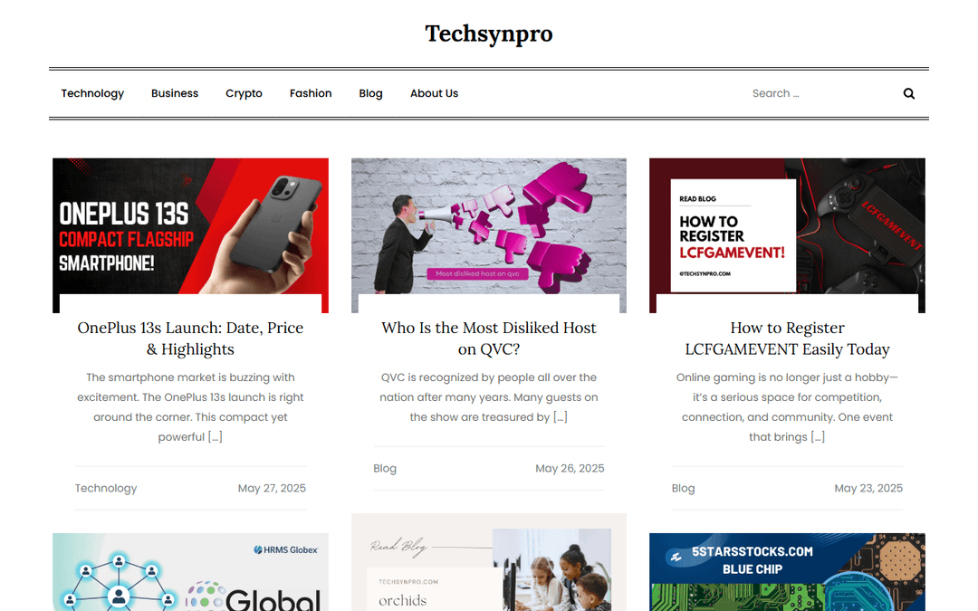Focus the Search input field

pyautogui.click(x=820, y=93)
